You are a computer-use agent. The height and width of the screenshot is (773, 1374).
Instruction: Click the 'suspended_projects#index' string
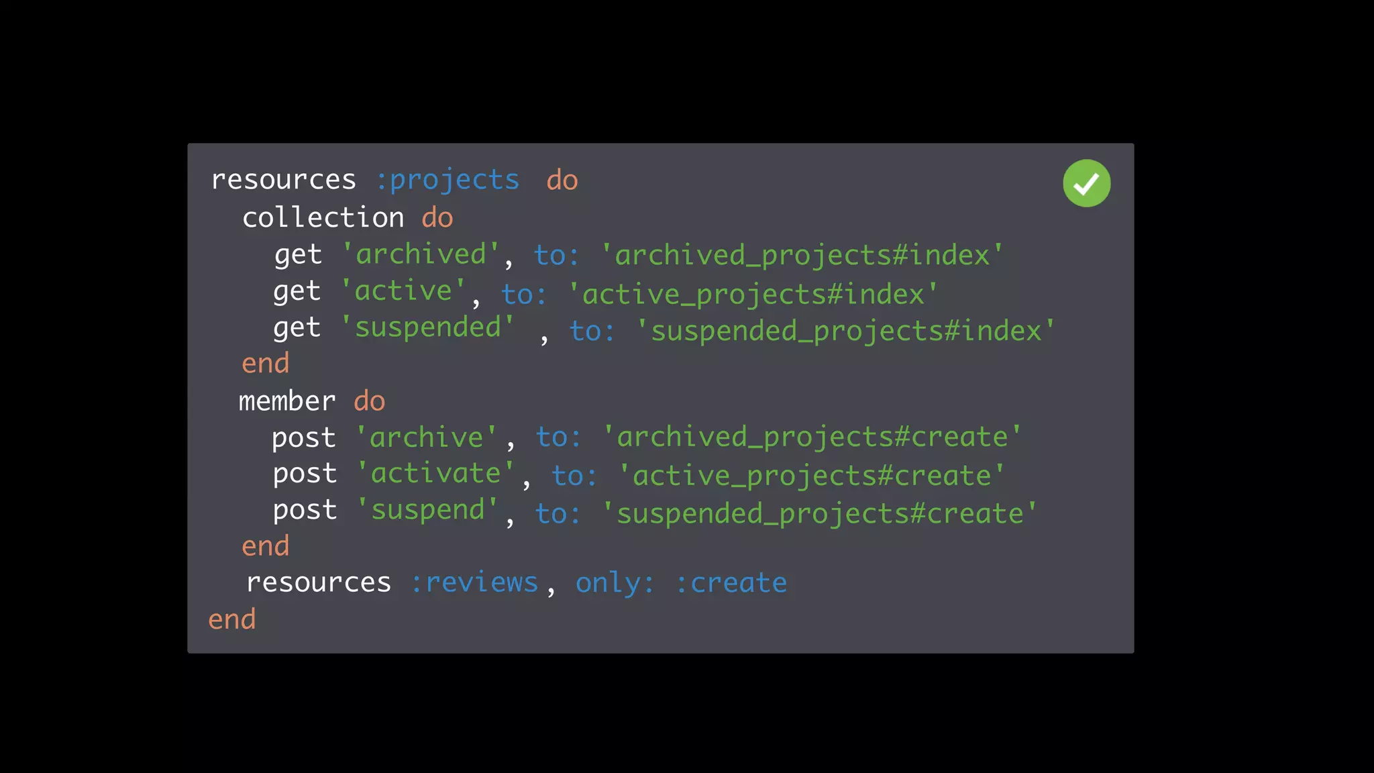coord(846,331)
